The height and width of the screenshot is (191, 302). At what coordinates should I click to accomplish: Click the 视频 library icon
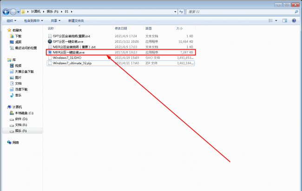point(12,66)
